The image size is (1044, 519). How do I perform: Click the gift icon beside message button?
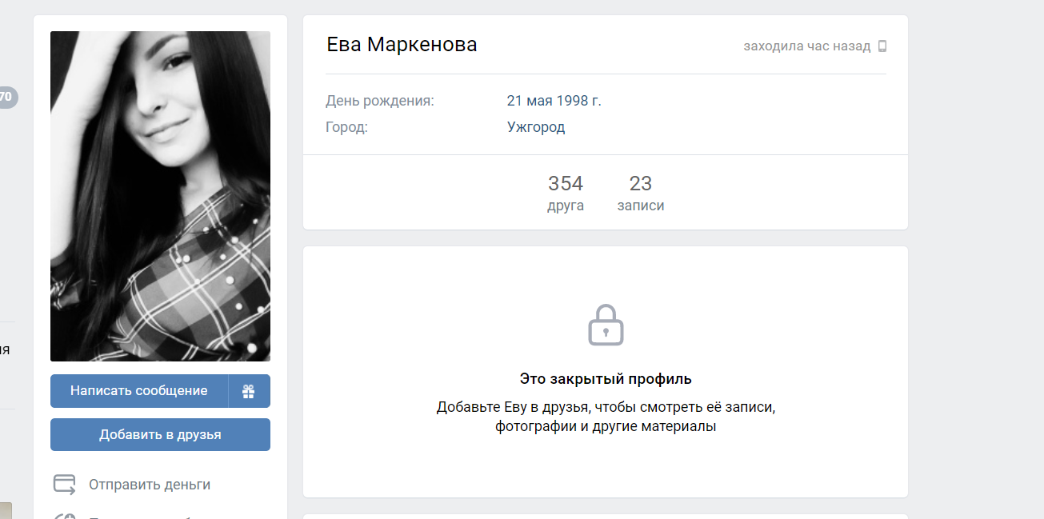(249, 391)
